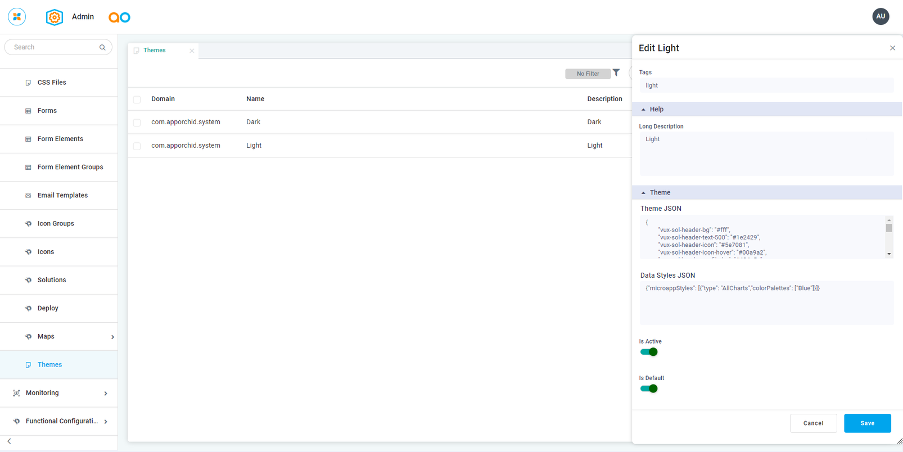Click the orange-blue AO logo
Screen dimensions: 903x452
(119, 17)
